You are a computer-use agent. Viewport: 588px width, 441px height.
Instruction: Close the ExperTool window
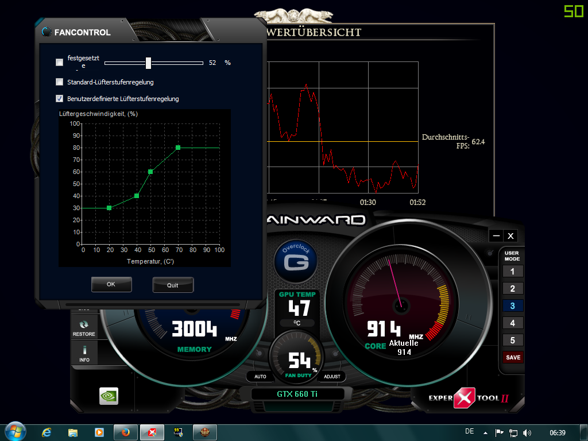pos(510,236)
